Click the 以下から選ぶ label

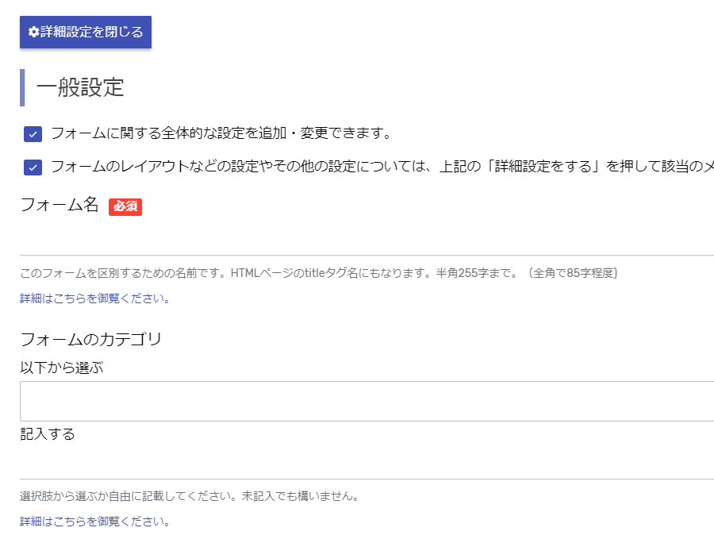point(61,368)
